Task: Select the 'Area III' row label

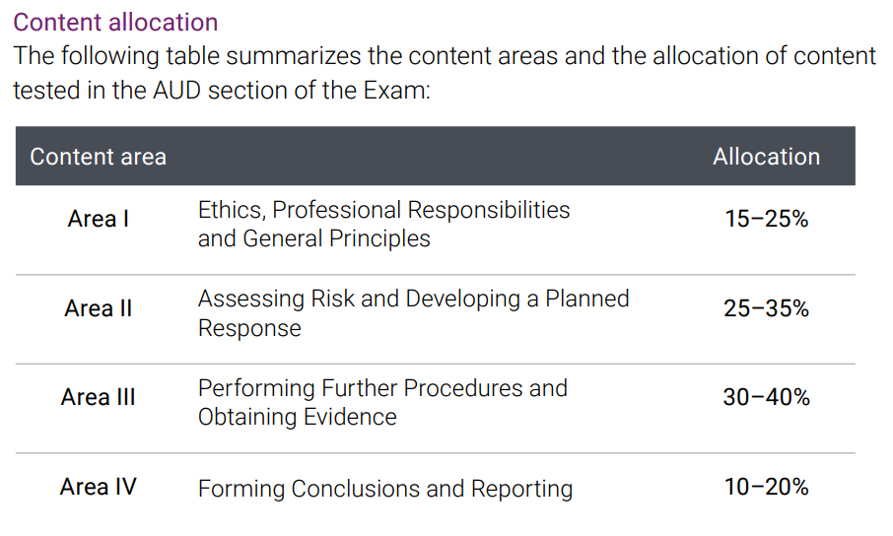Action: coord(98,397)
